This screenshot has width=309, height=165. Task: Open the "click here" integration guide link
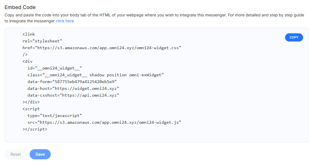65,21
